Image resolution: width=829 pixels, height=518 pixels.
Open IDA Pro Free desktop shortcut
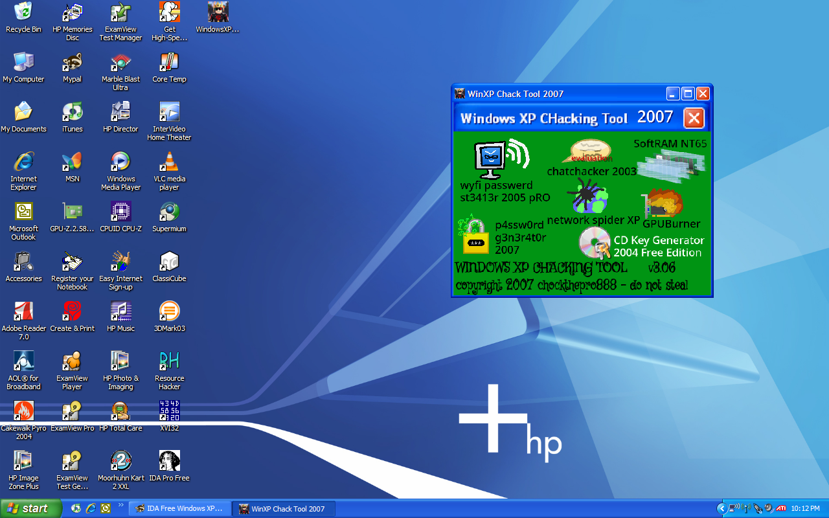point(169,460)
